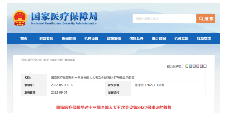228x122 pixels.
Task: Open 信息公开 menu item
Action: (x=136, y=38)
